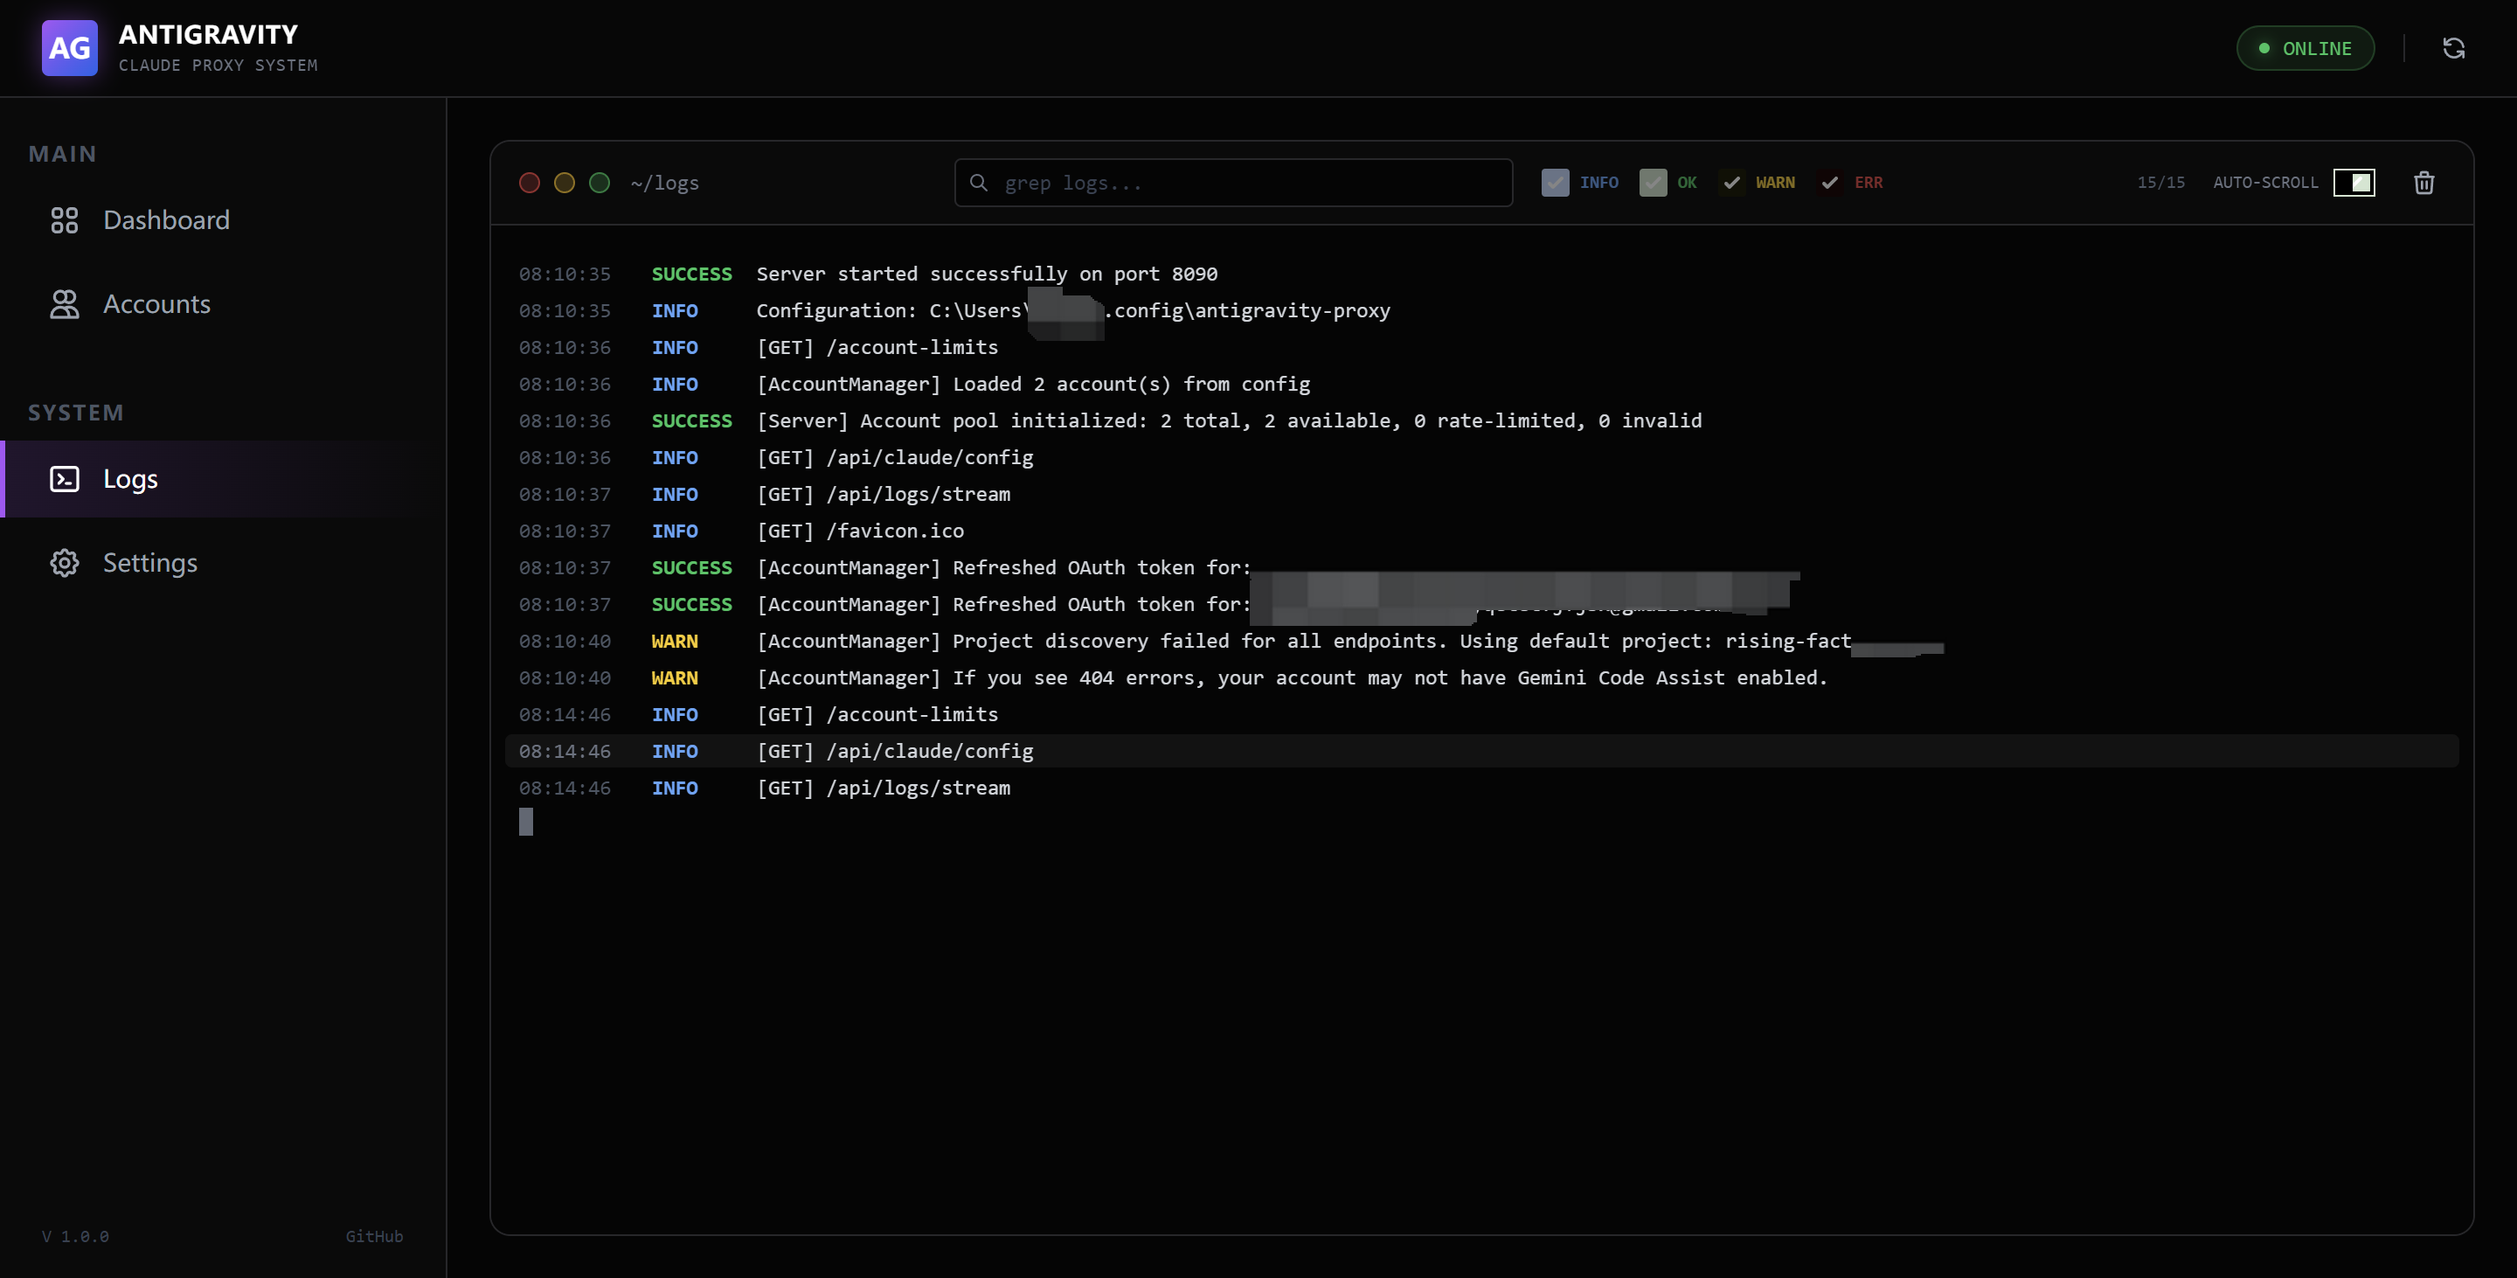Click the Accounts people icon

tap(65, 304)
